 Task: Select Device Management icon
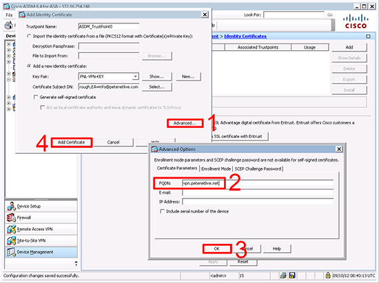11,252
